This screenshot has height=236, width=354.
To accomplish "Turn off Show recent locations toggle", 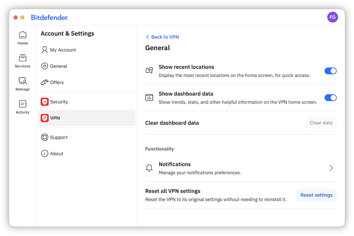I will tap(331, 71).
